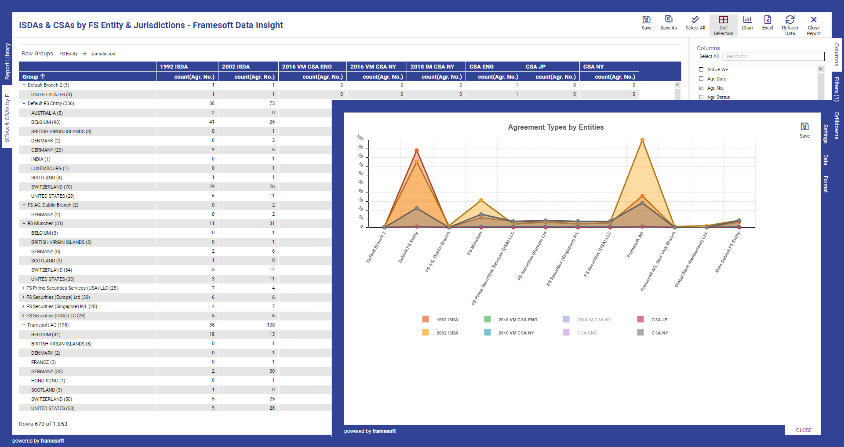Select the ISDAs & CSAs by F... side tab
Screen dimensions: 844x447
7,116
